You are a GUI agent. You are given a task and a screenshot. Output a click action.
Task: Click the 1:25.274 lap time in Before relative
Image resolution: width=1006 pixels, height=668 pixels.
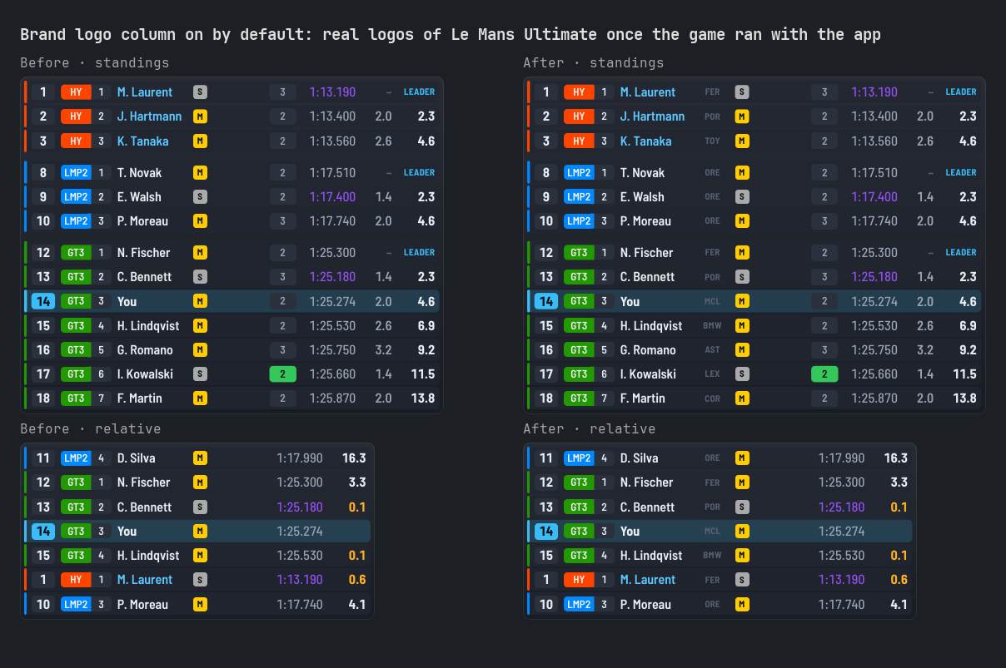click(300, 531)
